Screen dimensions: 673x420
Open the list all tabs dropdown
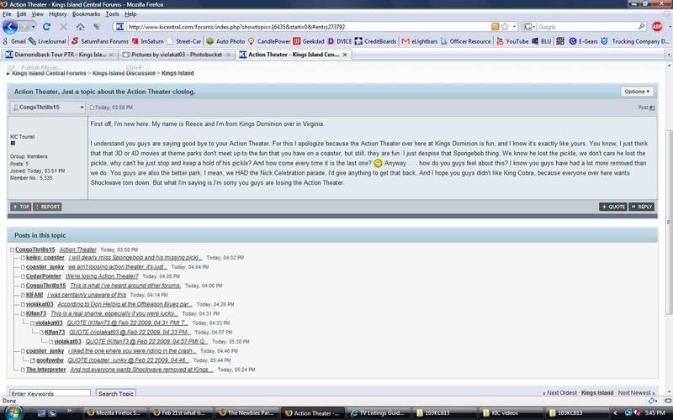pos(668,55)
